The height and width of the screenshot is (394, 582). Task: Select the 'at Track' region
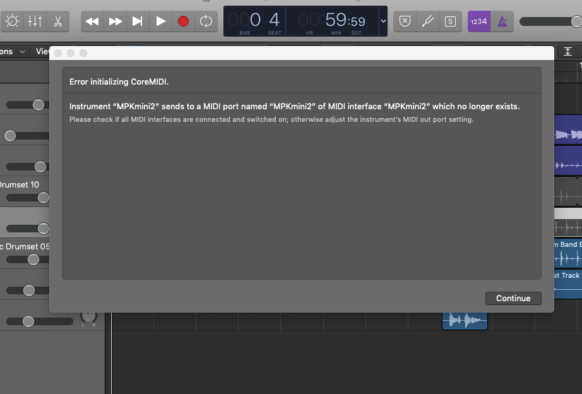[x=568, y=285]
